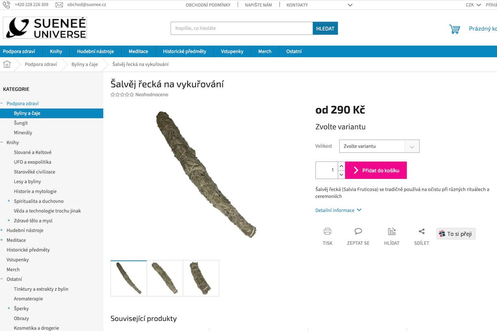Increase quantity with the up arrow
The image size is (497, 331).
[x=341, y=166]
